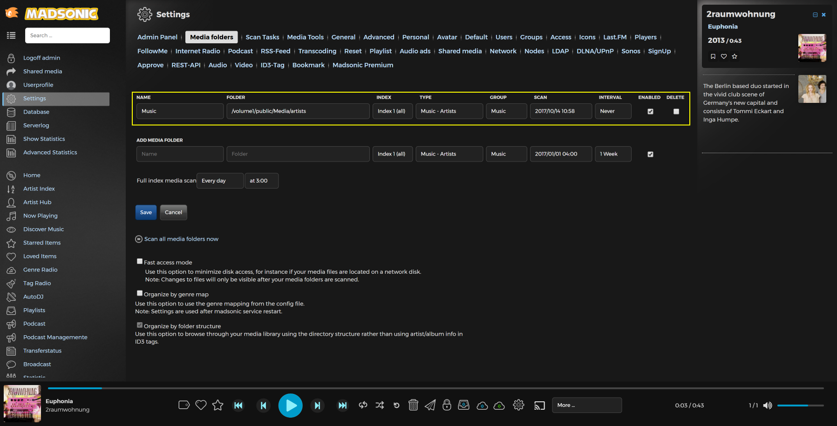The width and height of the screenshot is (837, 426).
Task: Click the volume slider in player bar
Action: pos(800,406)
